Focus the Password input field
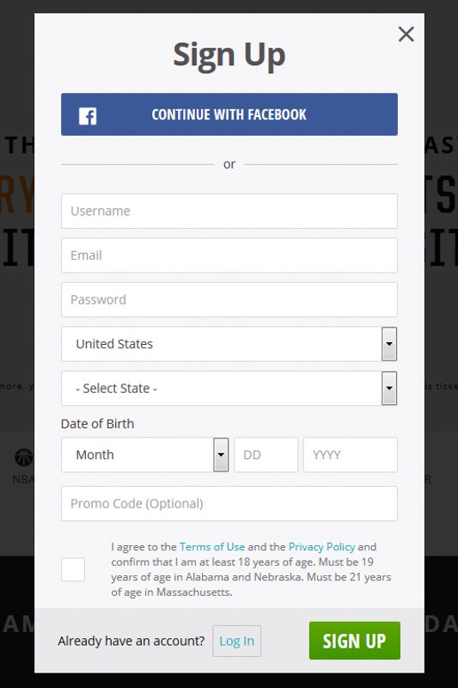 [229, 299]
